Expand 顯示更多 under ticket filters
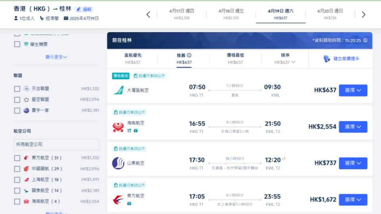Screen dimensions: 381x214 coord(56,57)
